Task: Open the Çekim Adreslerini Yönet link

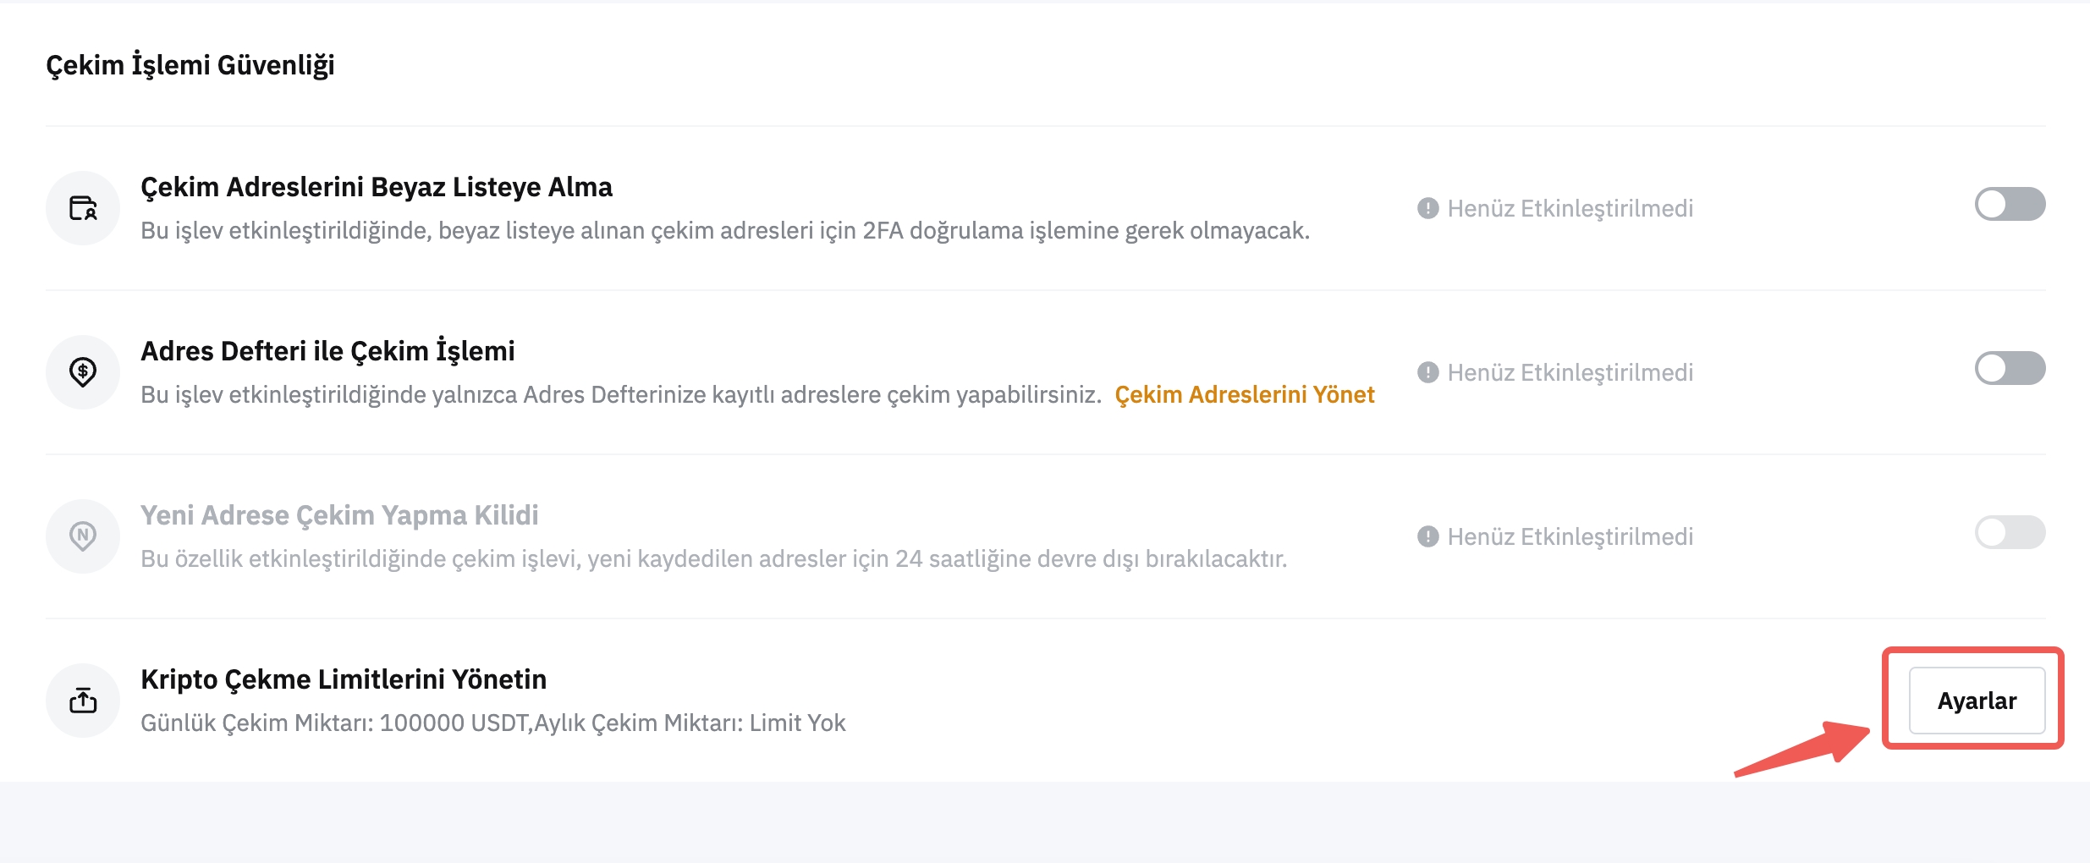Action: pos(1244,395)
